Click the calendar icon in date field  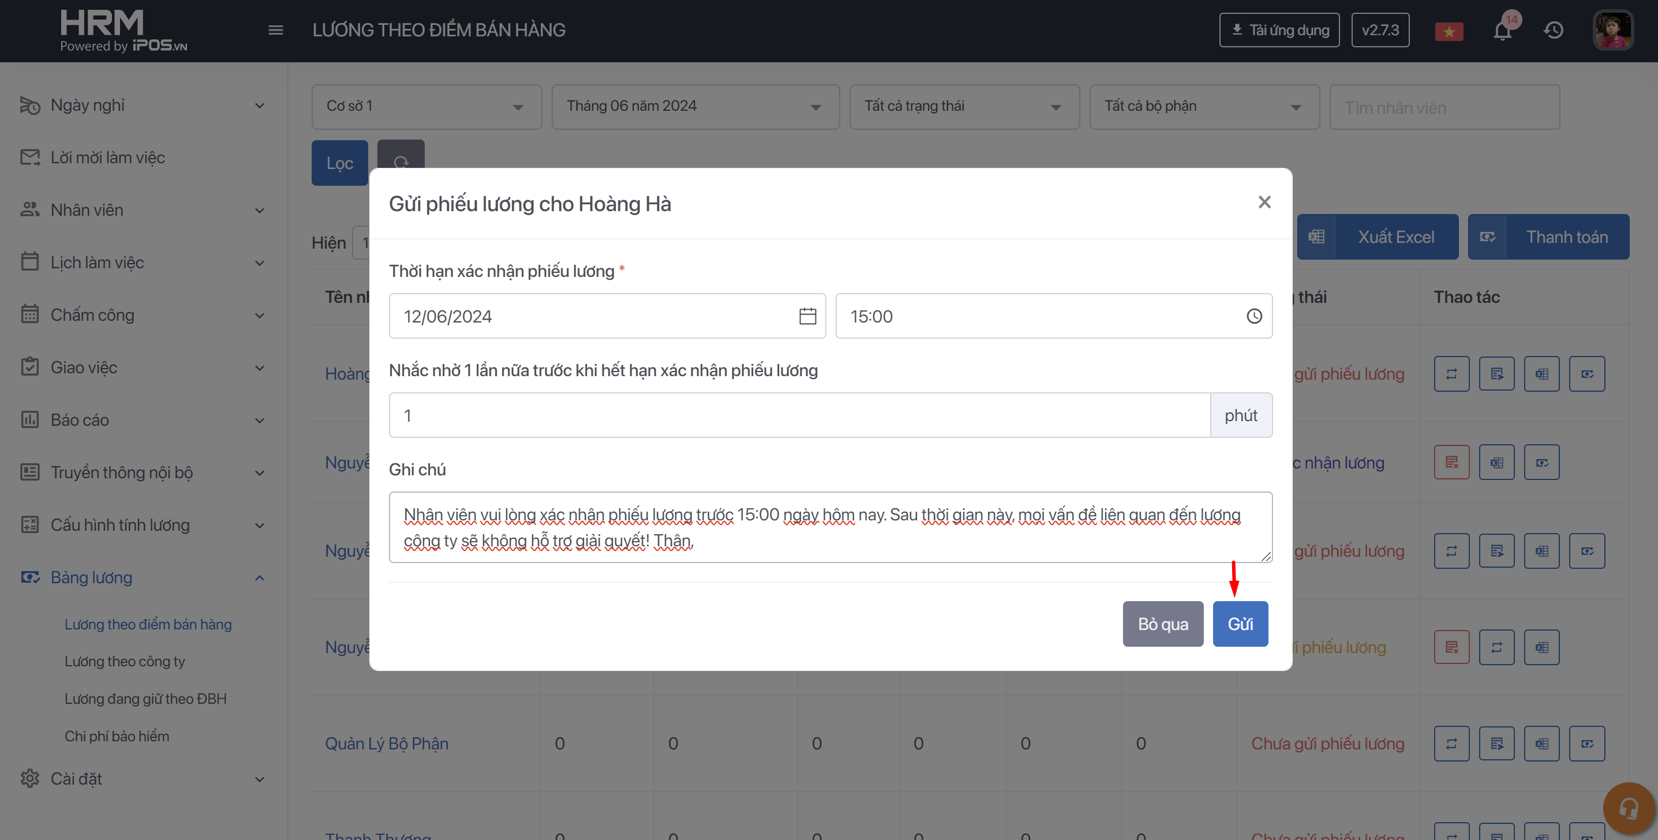pos(807,316)
